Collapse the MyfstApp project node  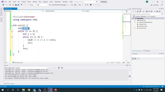[133, 18]
